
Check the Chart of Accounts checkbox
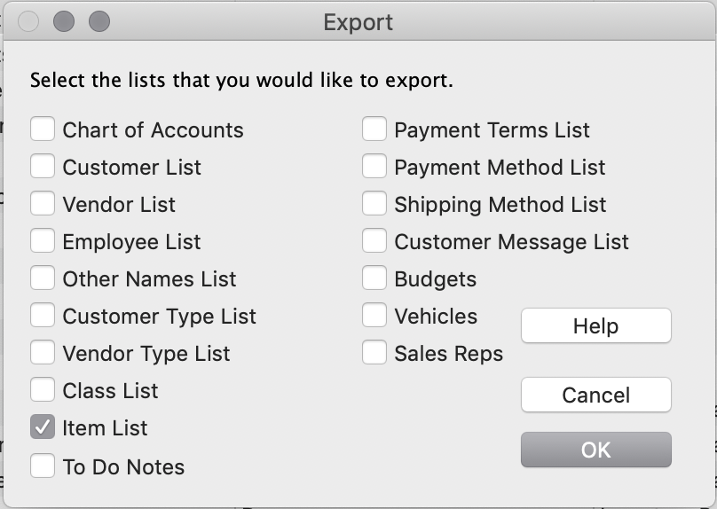click(x=43, y=129)
